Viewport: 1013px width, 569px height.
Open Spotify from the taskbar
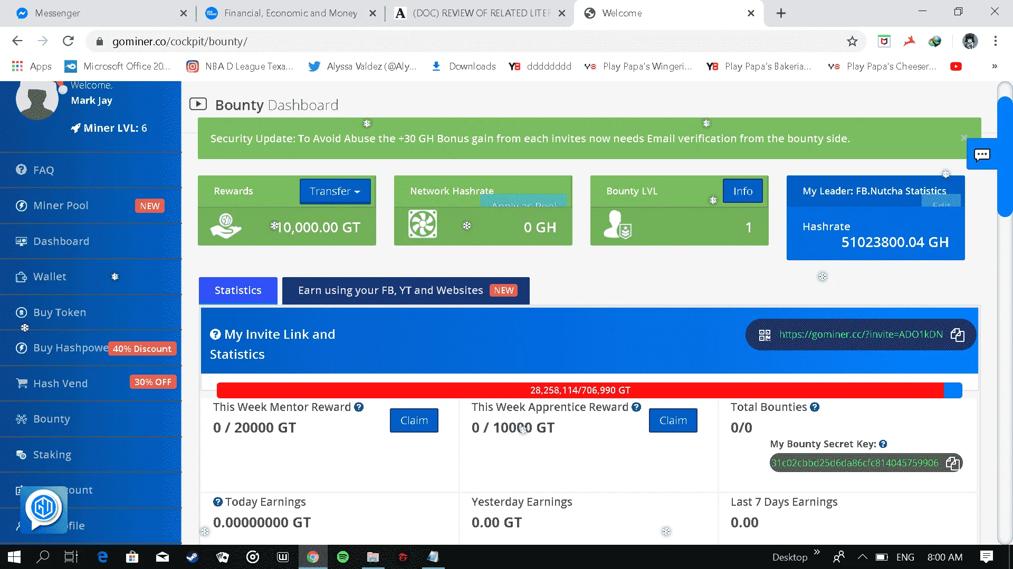[343, 557]
